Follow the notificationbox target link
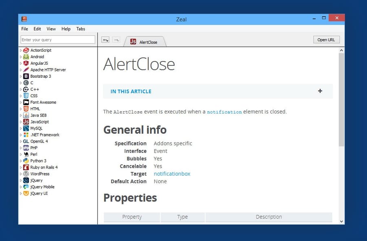The width and height of the screenshot is (367, 241). click(172, 174)
